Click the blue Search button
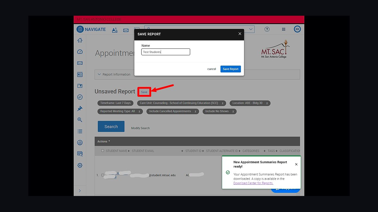 111,127
